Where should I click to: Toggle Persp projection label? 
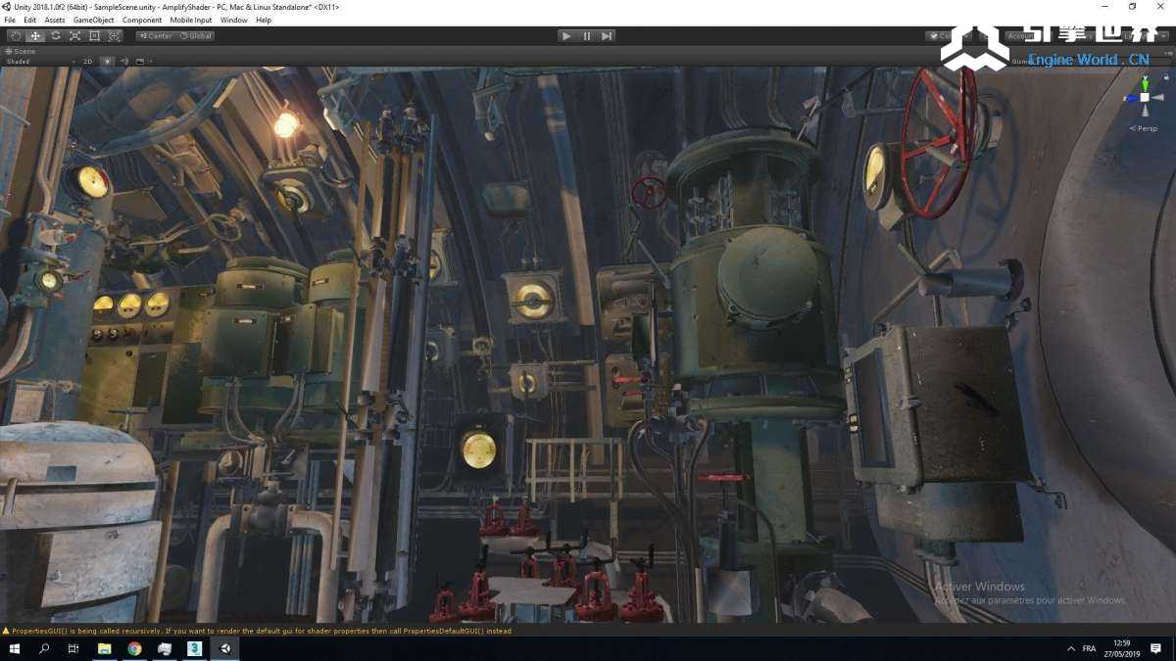click(1144, 128)
